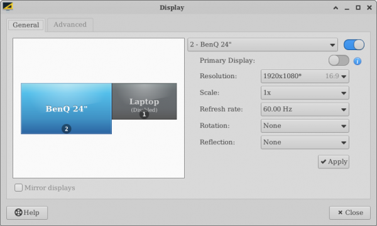Open the Resolution dropdown showing 1920x1080*
This screenshot has height=226, width=377.
[x=305, y=76]
